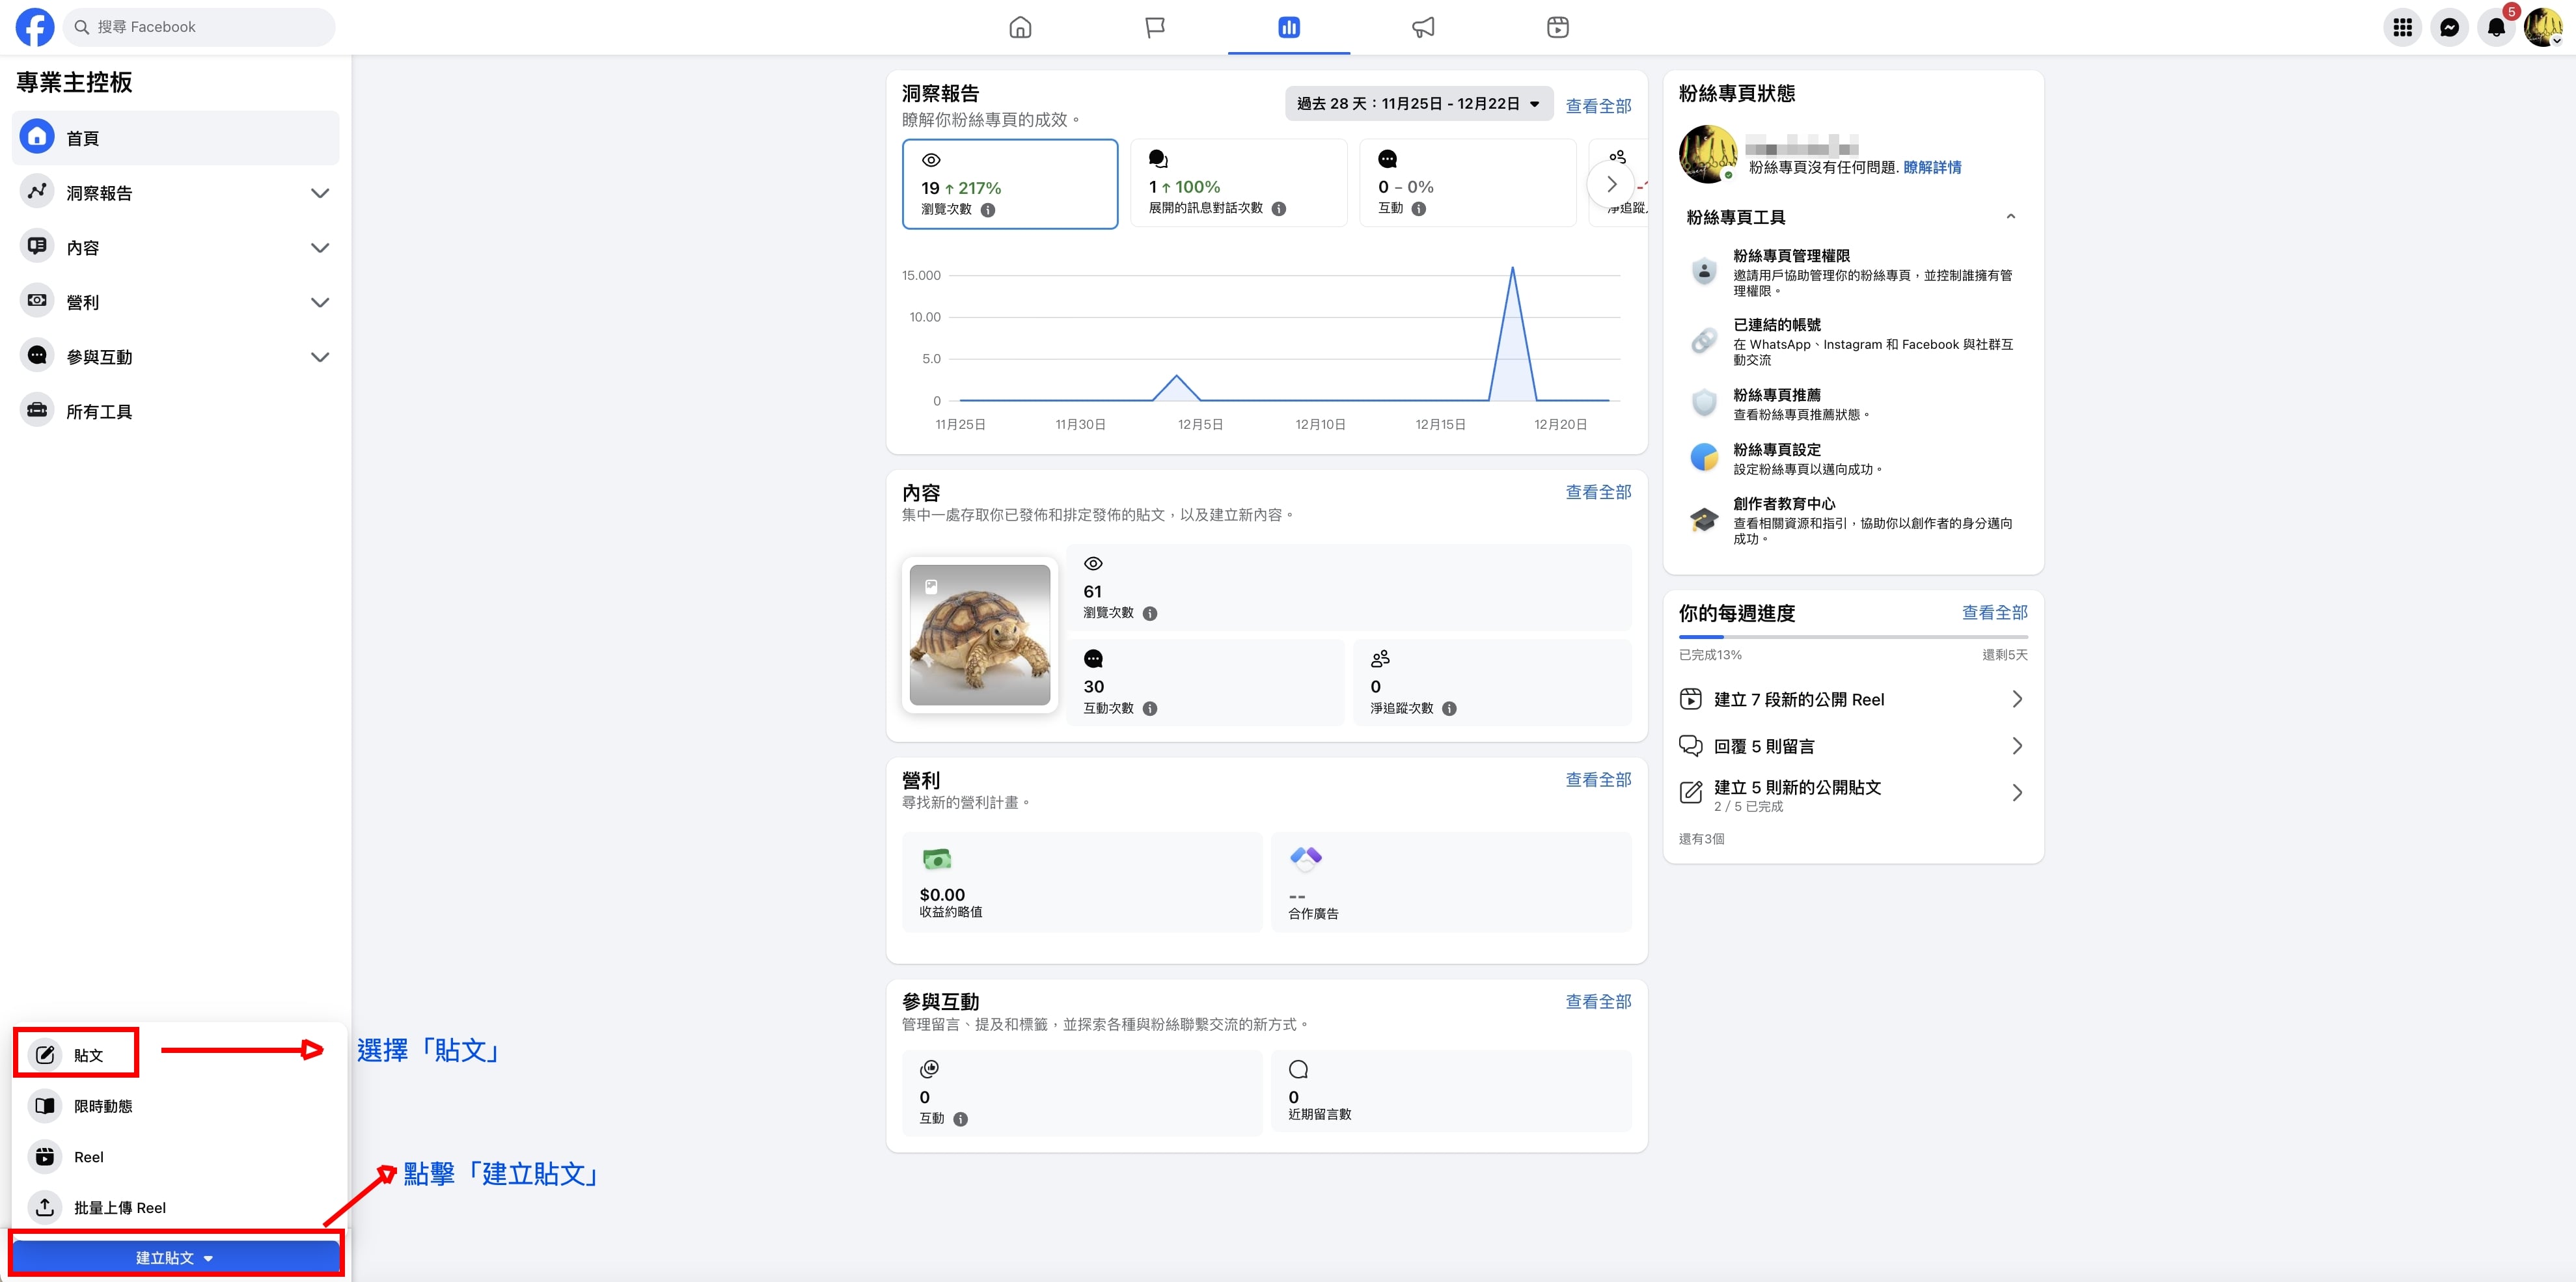Image resolution: width=2576 pixels, height=1282 pixels.
Task: Open 建立 7 段新的公開 Reel task
Action: (x=1852, y=699)
